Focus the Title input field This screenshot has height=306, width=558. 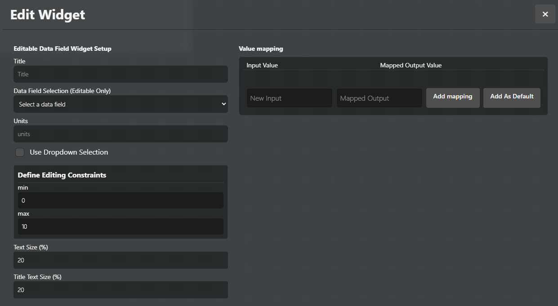pos(121,74)
